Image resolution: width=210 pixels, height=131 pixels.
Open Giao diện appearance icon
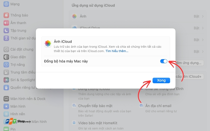click(6, 57)
